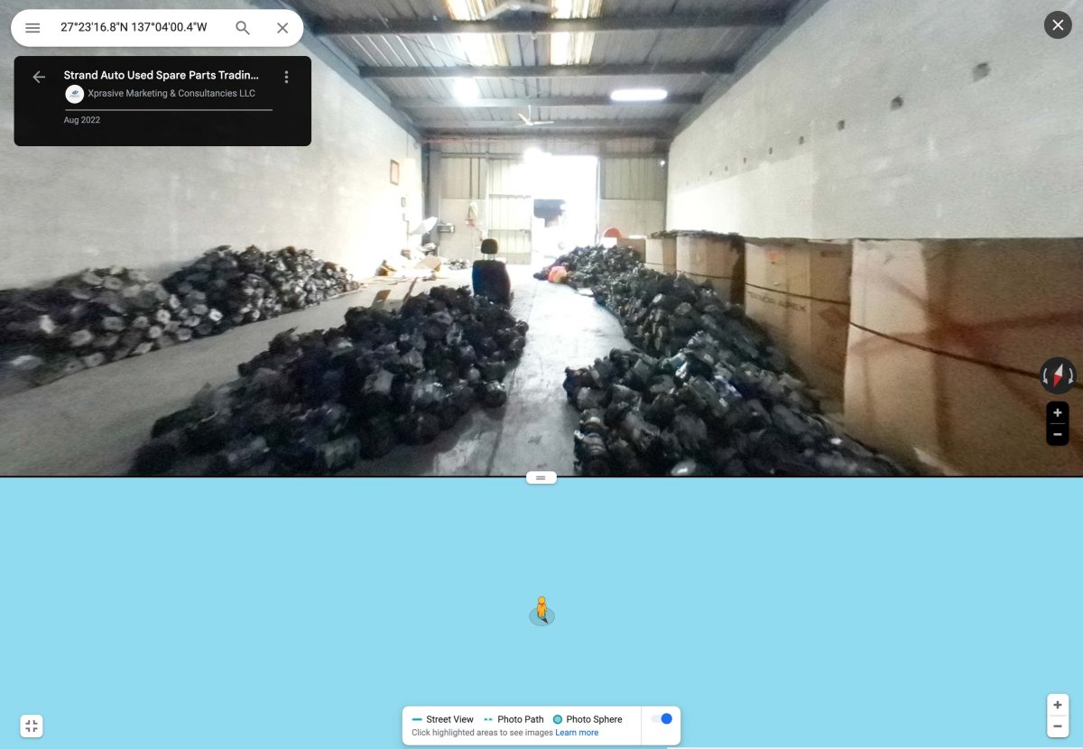Zoom in on the bottom map
The width and height of the screenshot is (1083, 749).
click(x=1058, y=705)
